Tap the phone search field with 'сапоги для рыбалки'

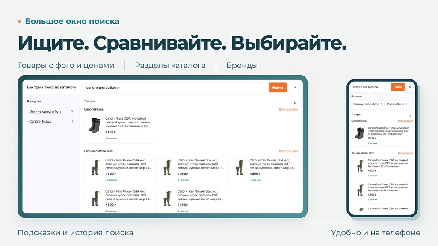370,87
